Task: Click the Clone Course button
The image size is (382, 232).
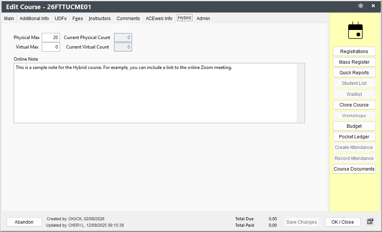Action: click(354, 105)
